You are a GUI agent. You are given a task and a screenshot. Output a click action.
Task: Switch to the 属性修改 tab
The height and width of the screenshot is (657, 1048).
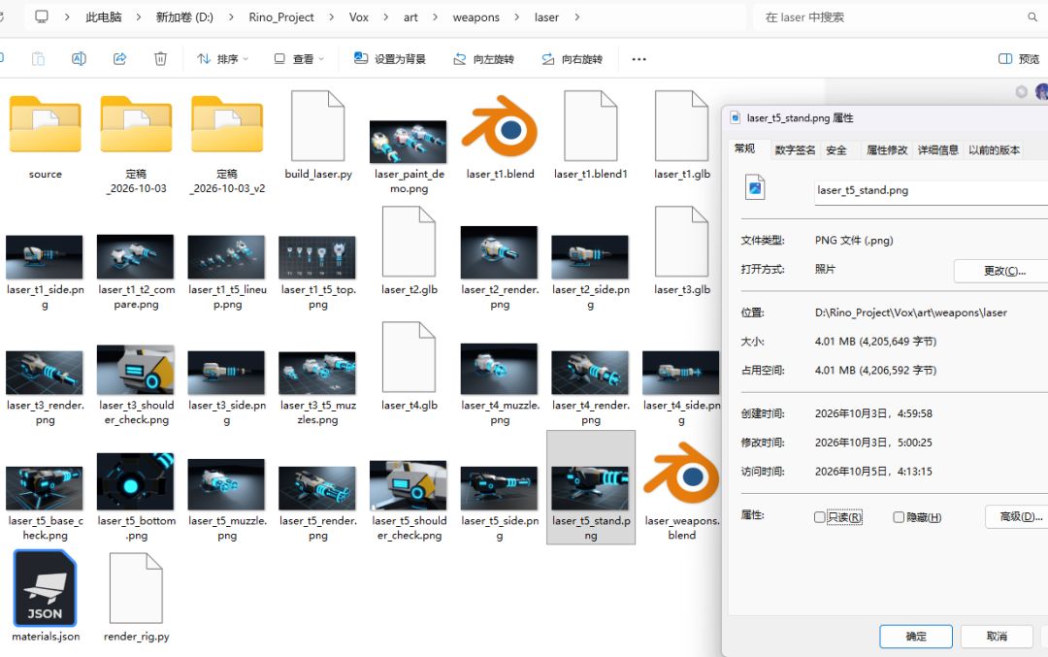click(887, 150)
